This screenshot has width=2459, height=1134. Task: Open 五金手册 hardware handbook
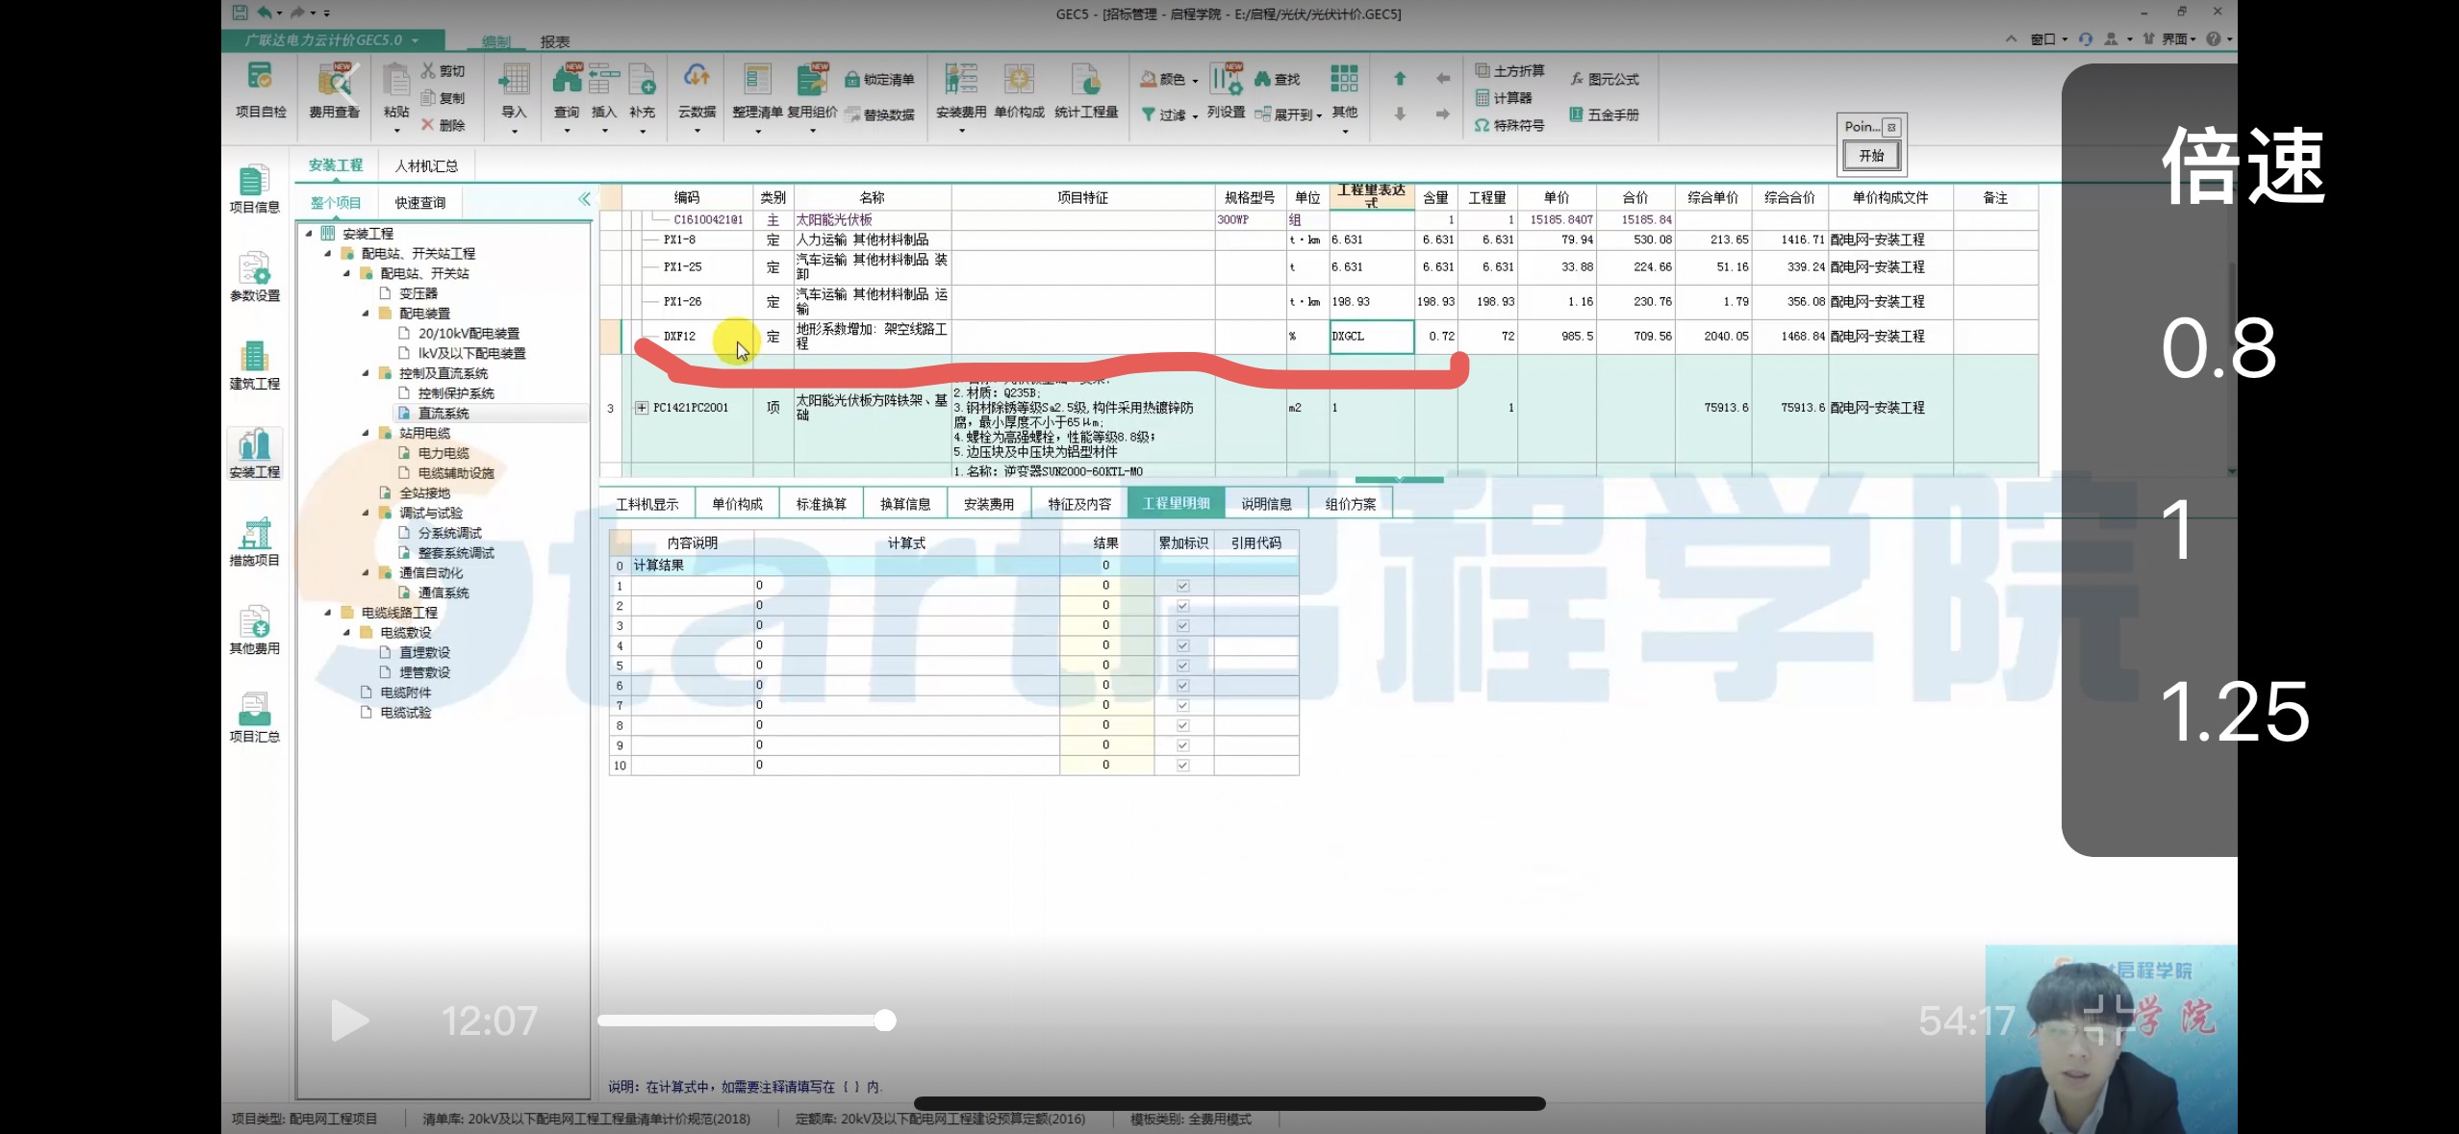pos(1604,114)
